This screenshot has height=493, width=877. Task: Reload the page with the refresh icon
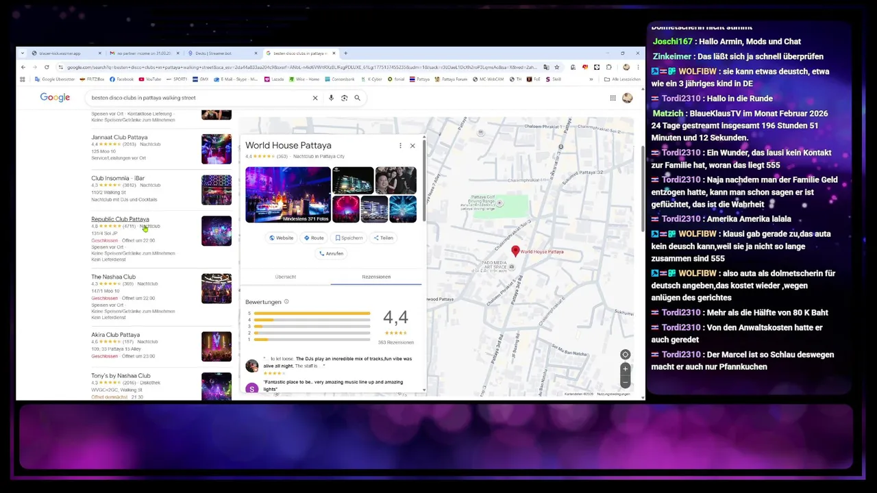[x=47, y=67]
